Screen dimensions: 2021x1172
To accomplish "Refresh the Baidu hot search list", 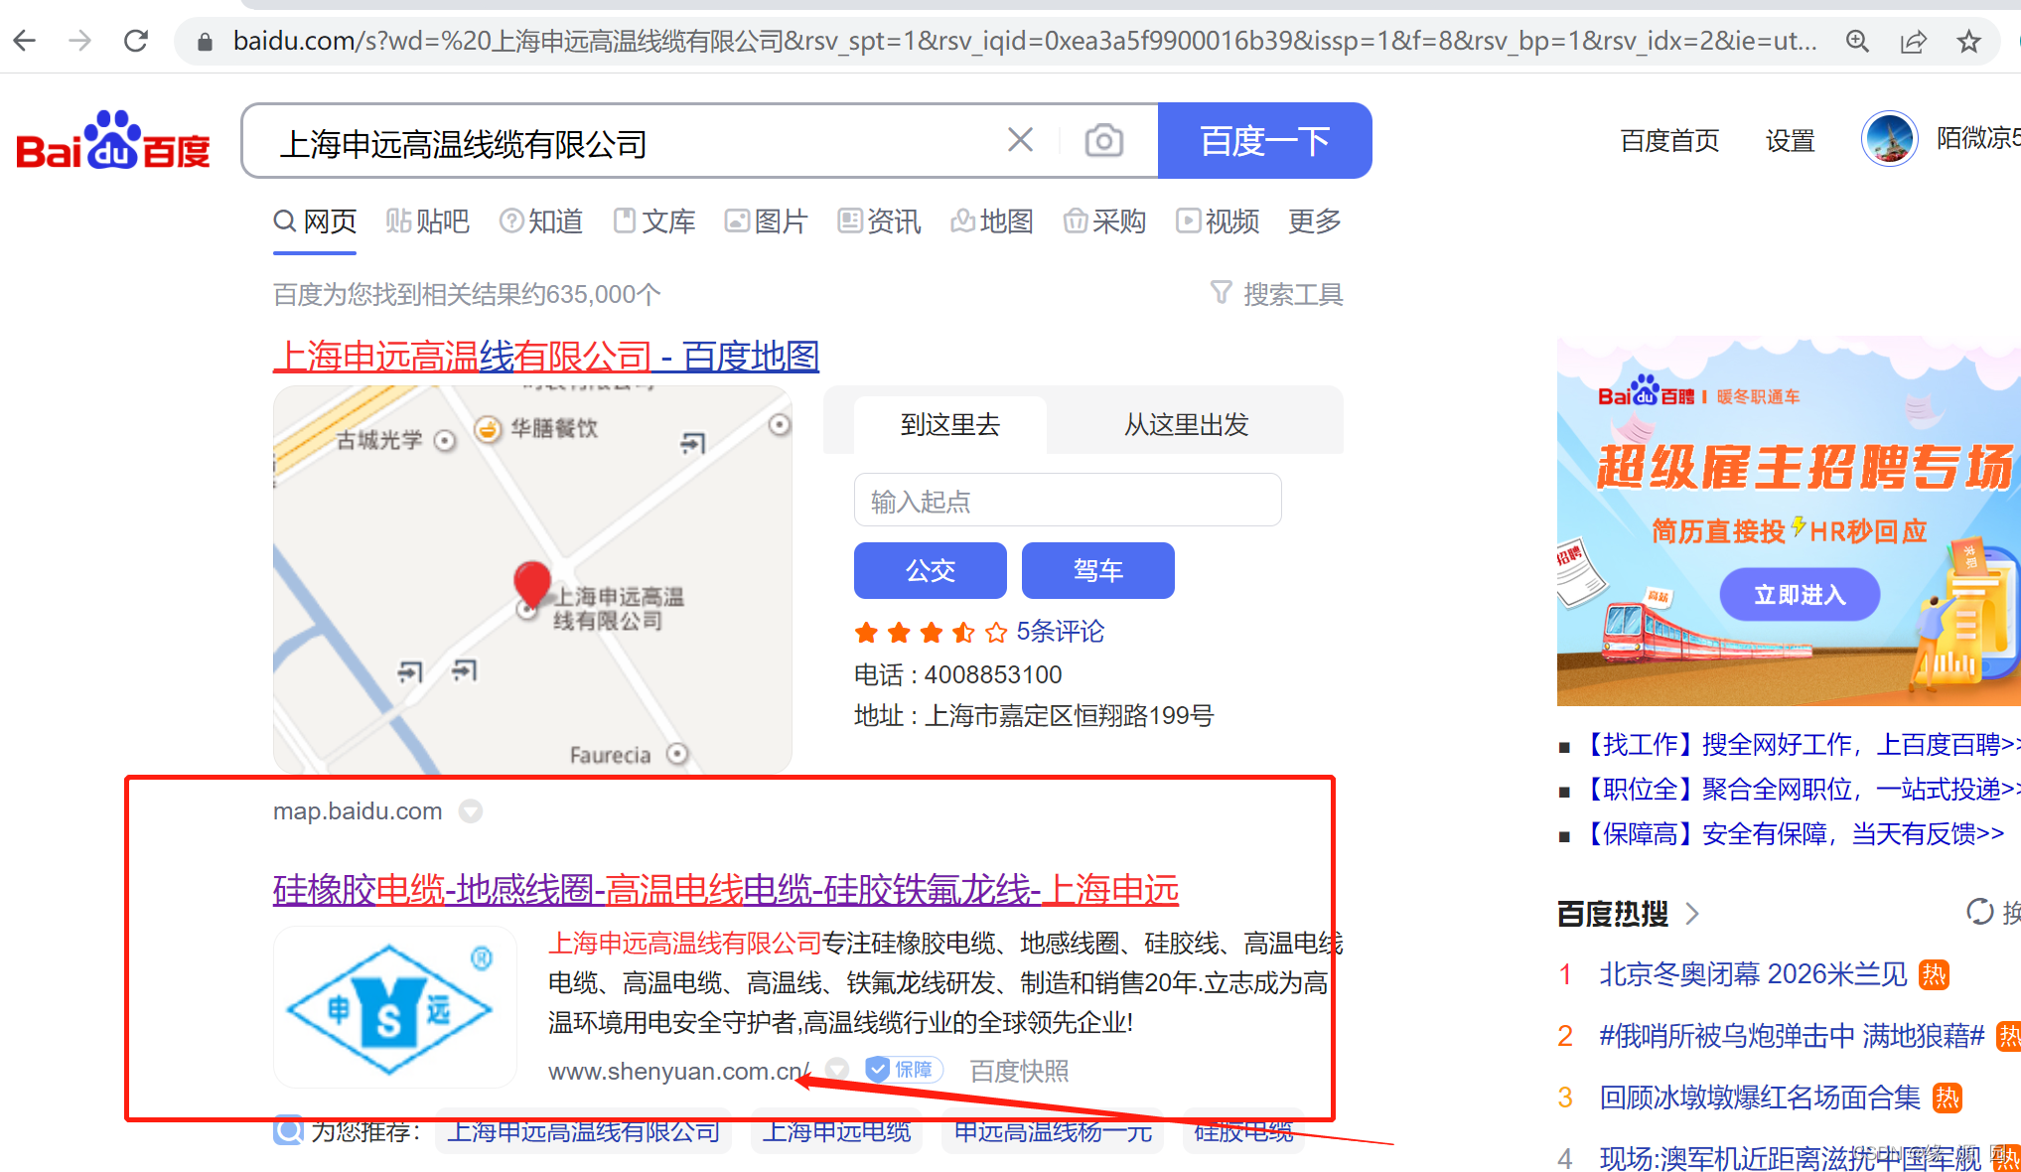I will [x=1979, y=912].
